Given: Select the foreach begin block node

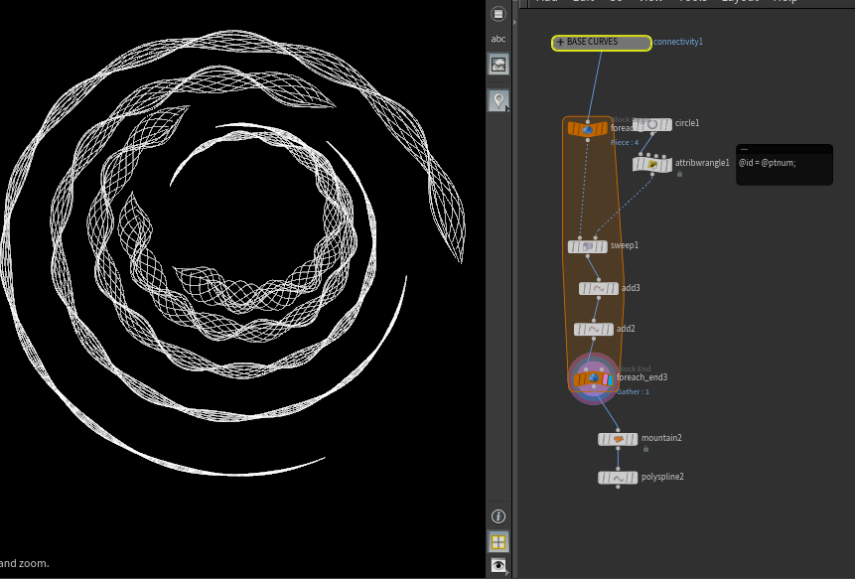Looking at the screenshot, I should 587,128.
